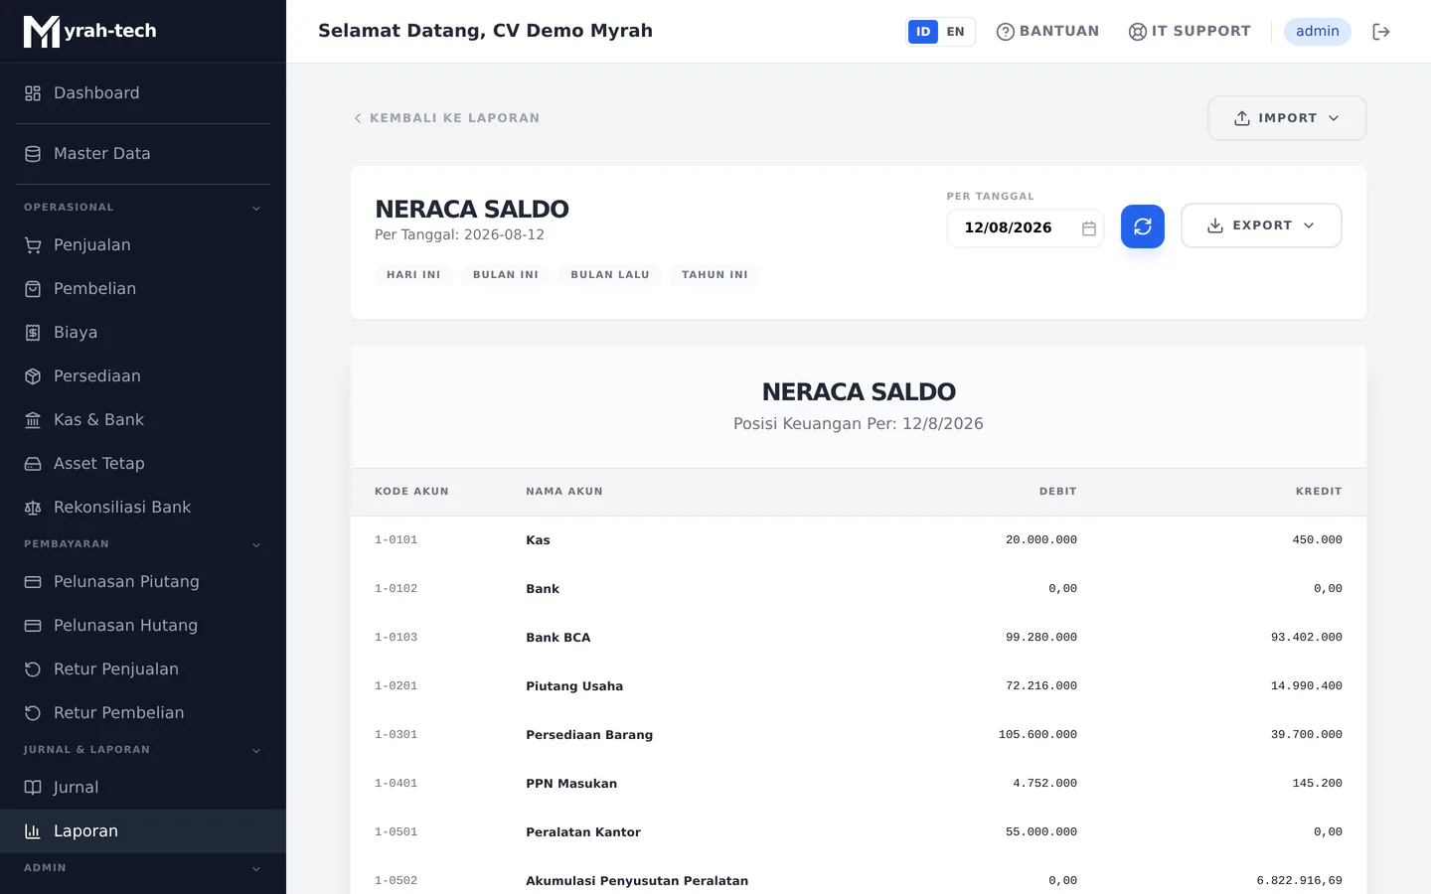Click the logout icon in header
This screenshot has width=1431, height=894.
point(1381,32)
